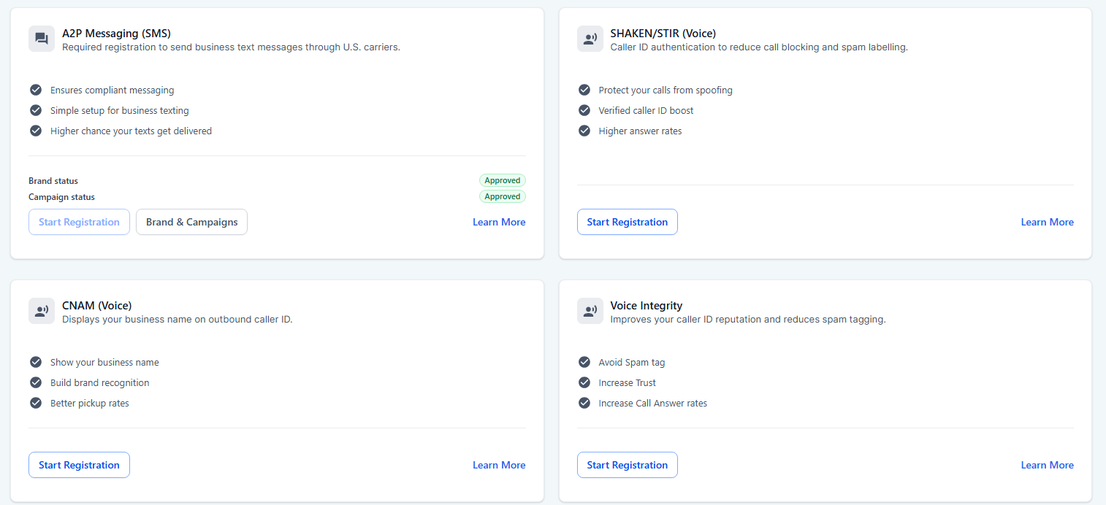Image resolution: width=1106 pixels, height=505 pixels.
Task: Open Learn More in Voice Integrity card
Action: click(x=1048, y=465)
